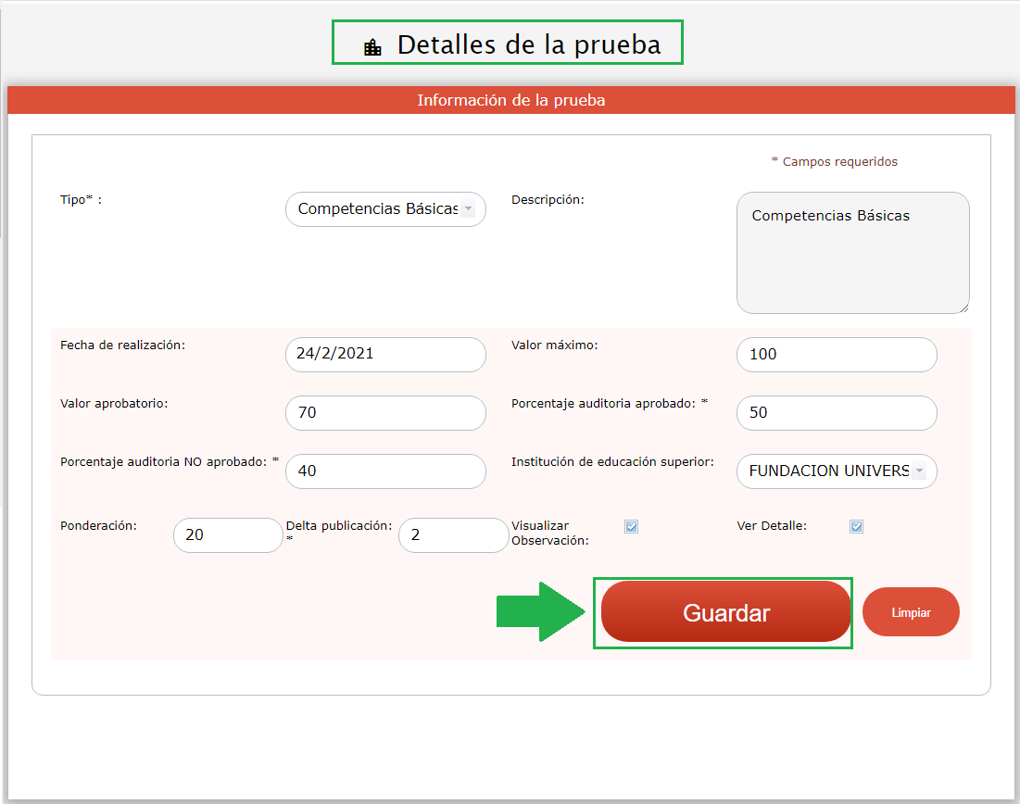1020x804 pixels.
Task: Select the Valor aprobatorio input
Action: click(x=385, y=412)
